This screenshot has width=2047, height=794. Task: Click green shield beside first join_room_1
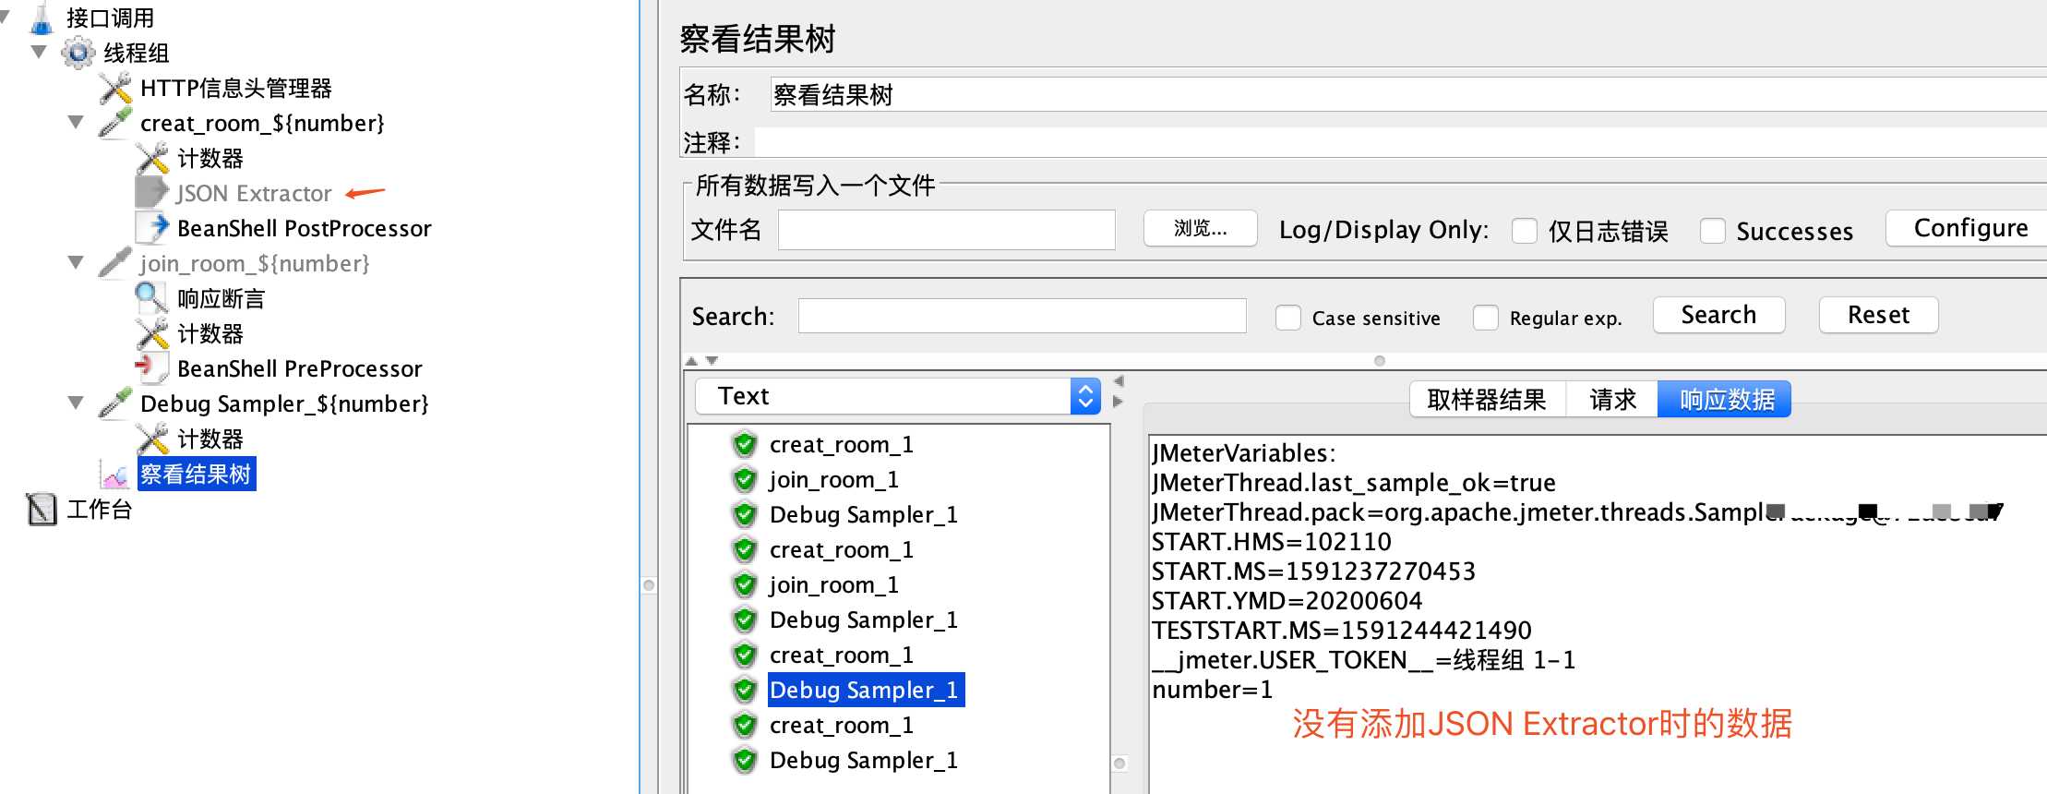tap(745, 480)
